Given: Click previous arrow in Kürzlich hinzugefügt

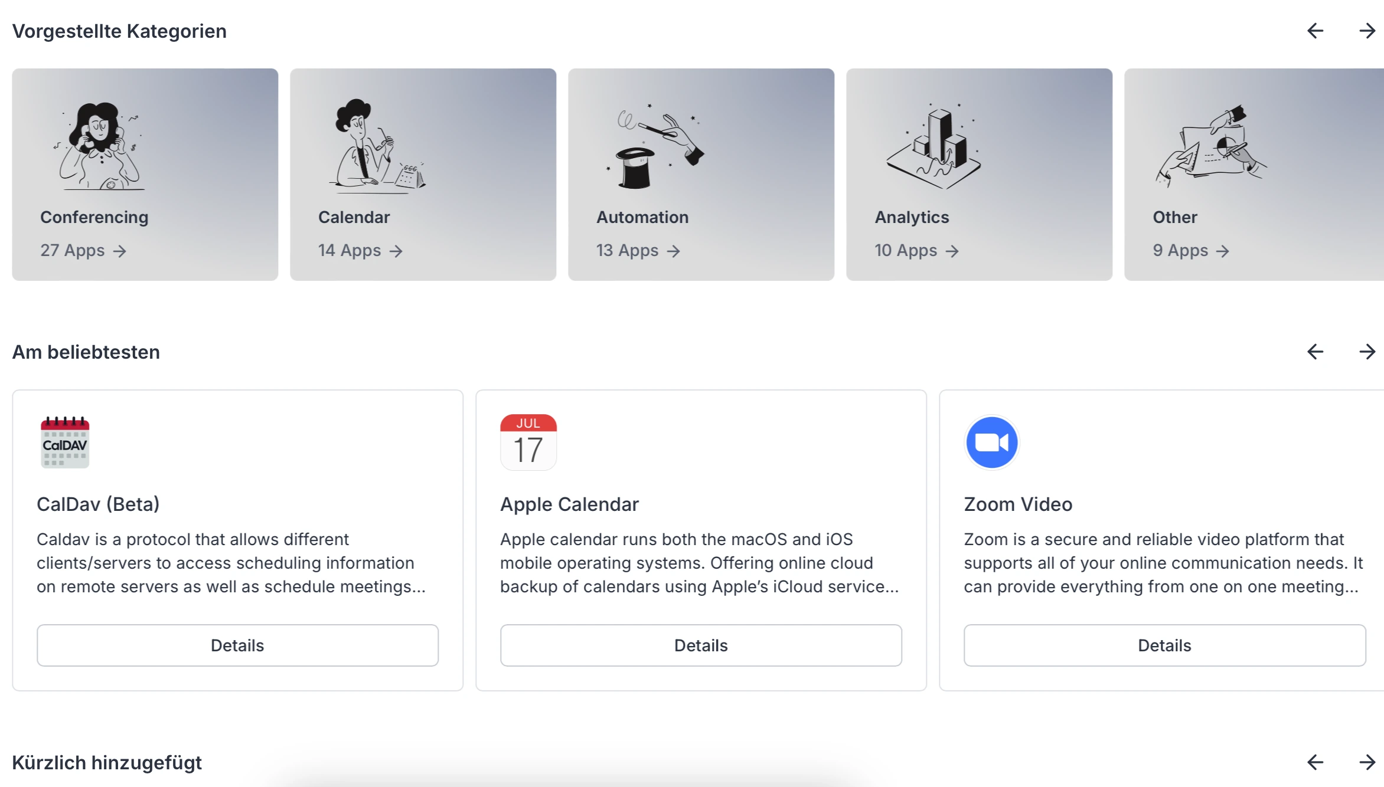Looking at the screenshot, I should click(1315, 762).
